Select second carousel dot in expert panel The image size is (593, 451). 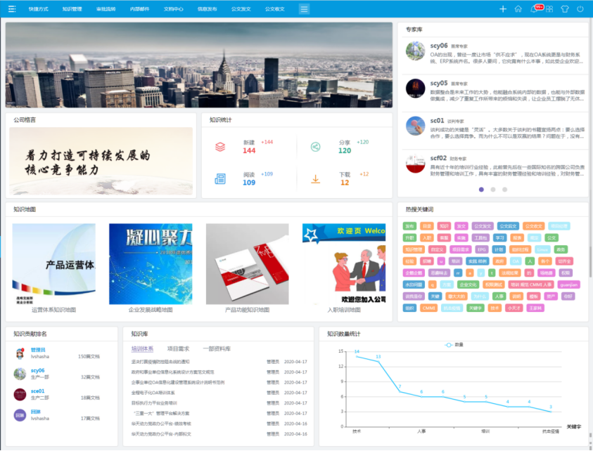[493, 190]
